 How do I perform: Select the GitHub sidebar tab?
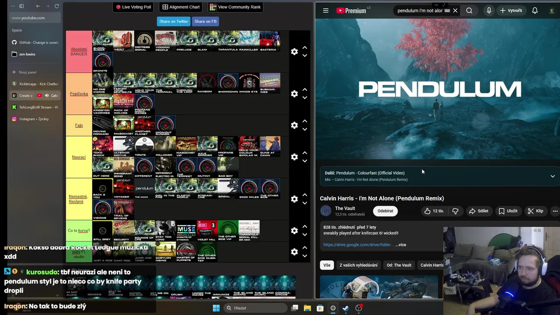click(35, 42)
